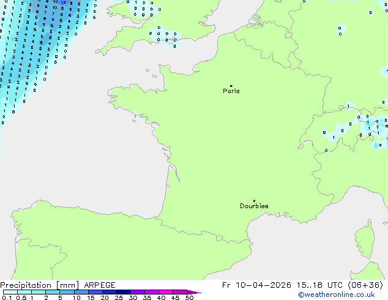388x300 pixels.
Task: Click the 0.1 legend scale label
Action: pyautogui.click(x=7, y=298)
